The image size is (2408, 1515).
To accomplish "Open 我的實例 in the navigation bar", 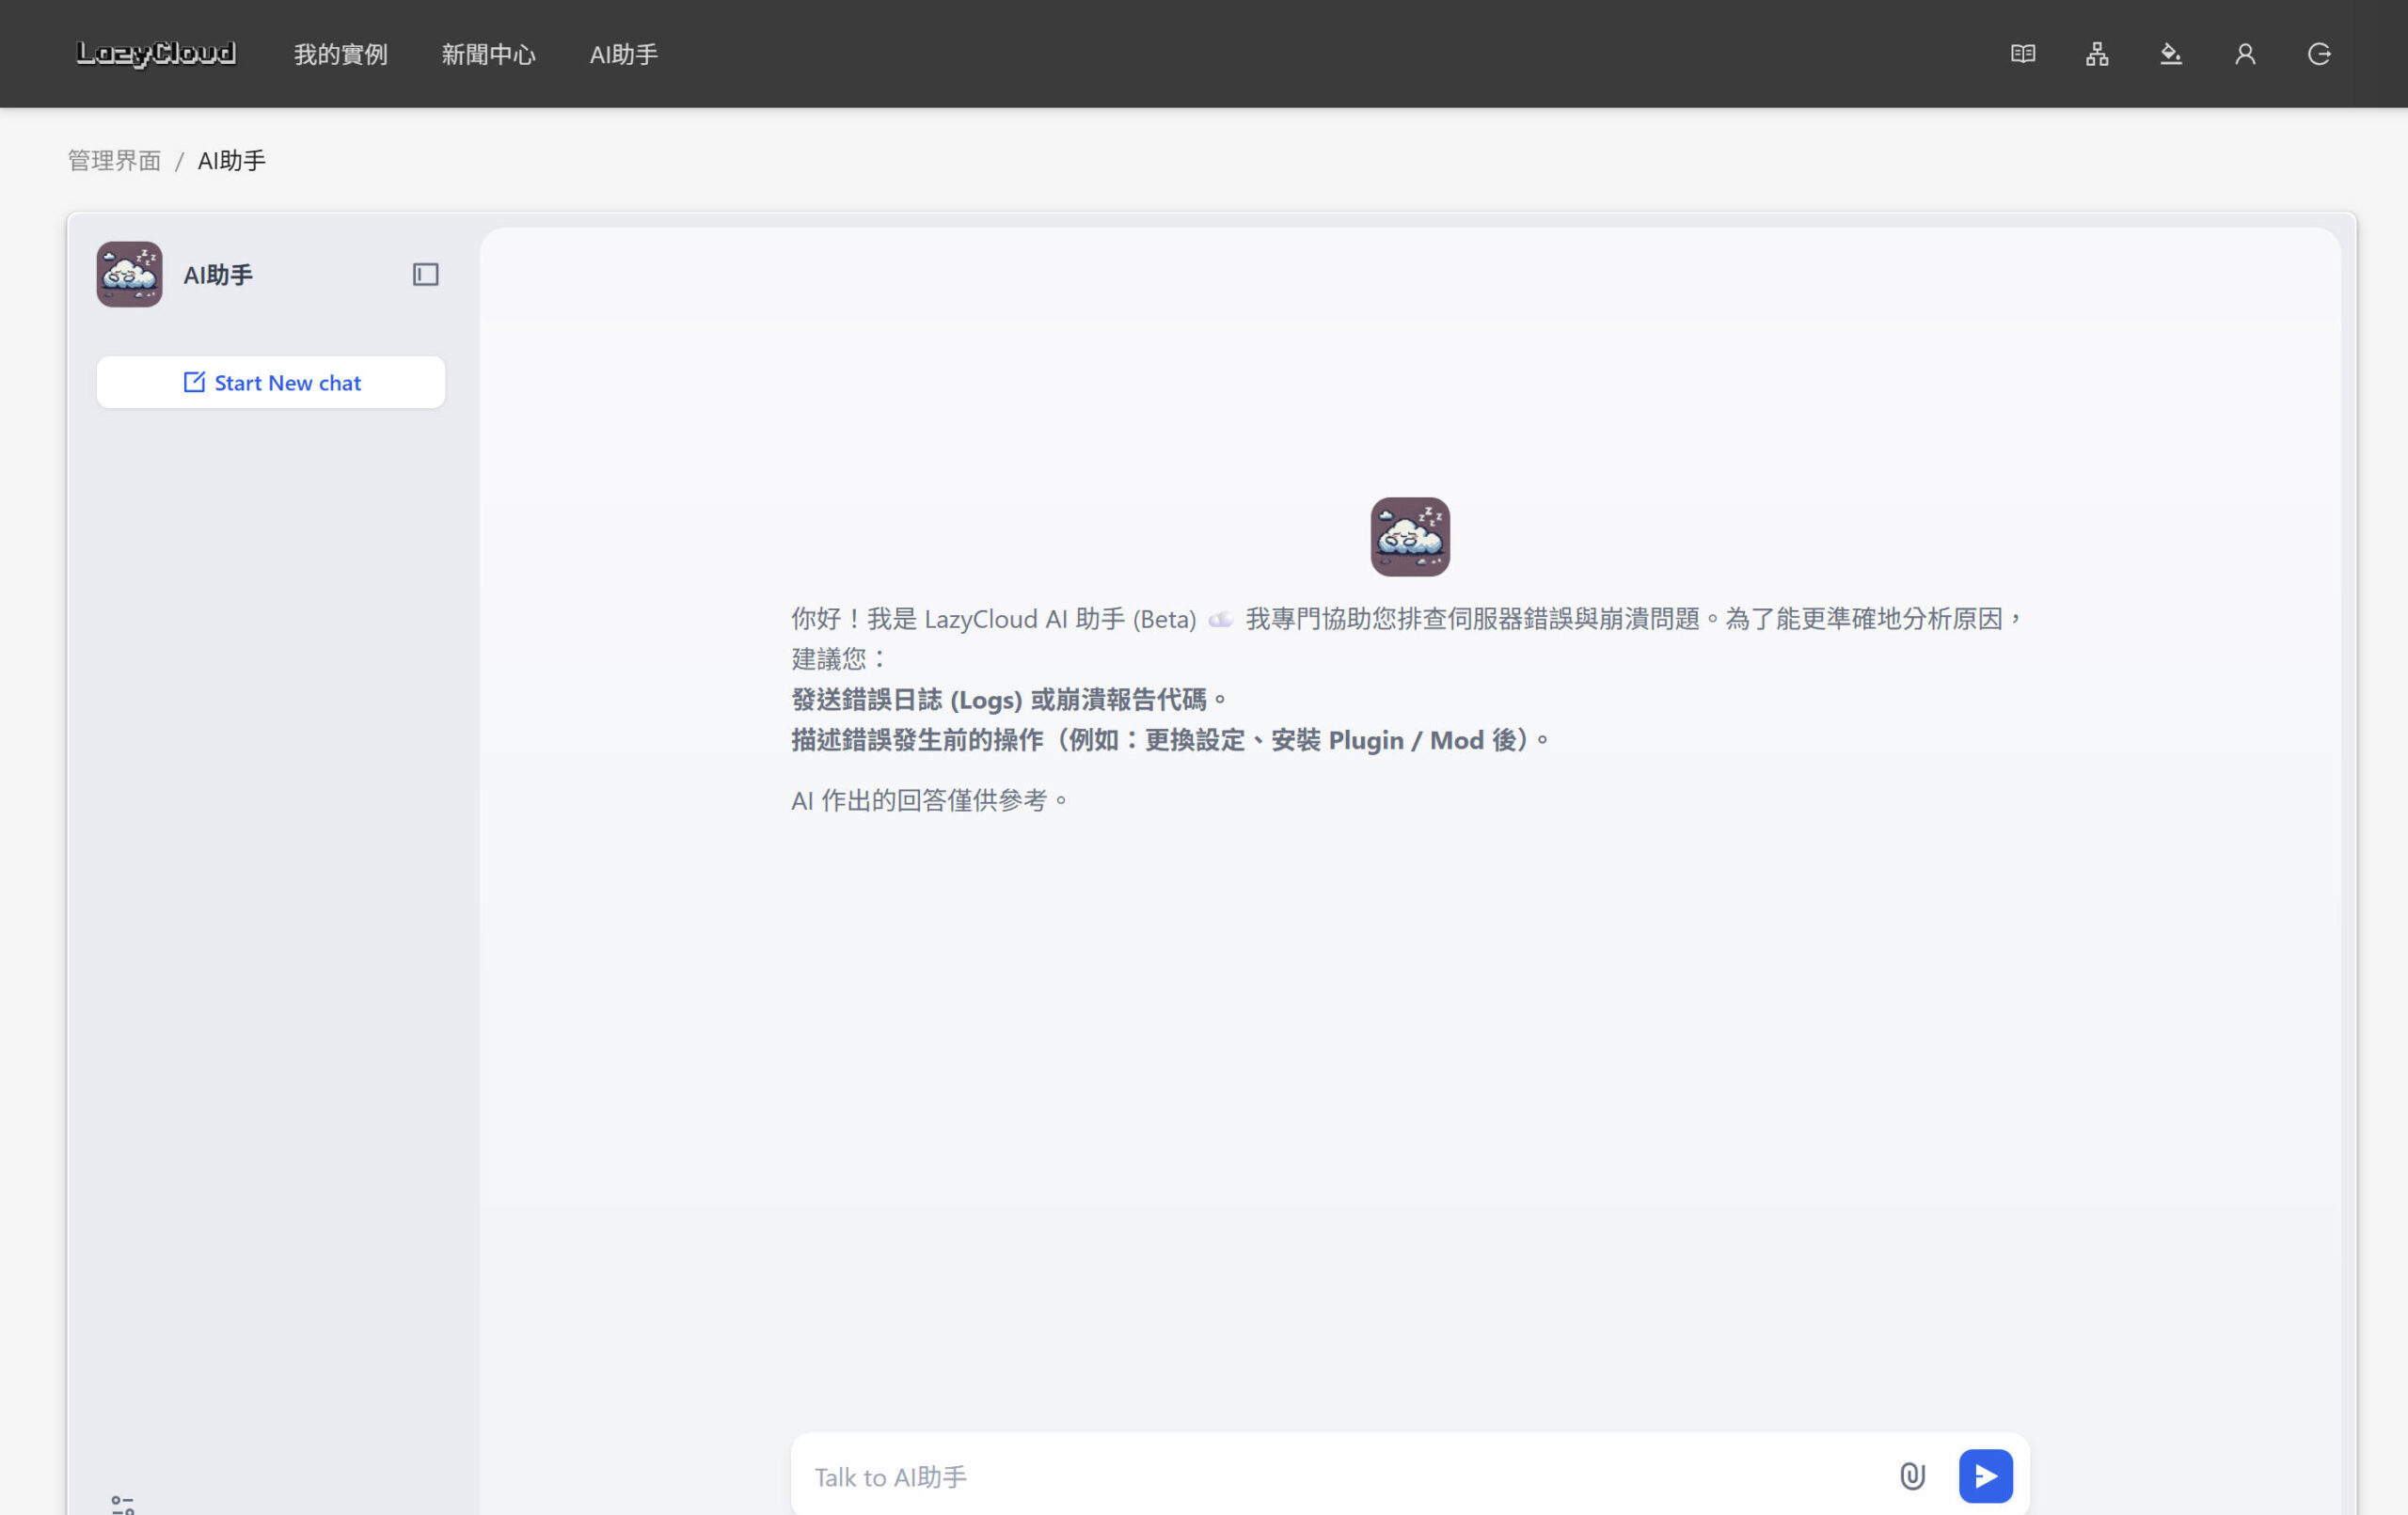I will [x=341, y=55].
